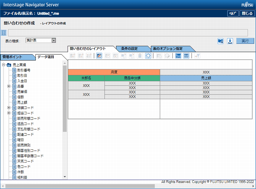Open the 表の種類 dropdown
256x189 pixels.
pos(54,41)
